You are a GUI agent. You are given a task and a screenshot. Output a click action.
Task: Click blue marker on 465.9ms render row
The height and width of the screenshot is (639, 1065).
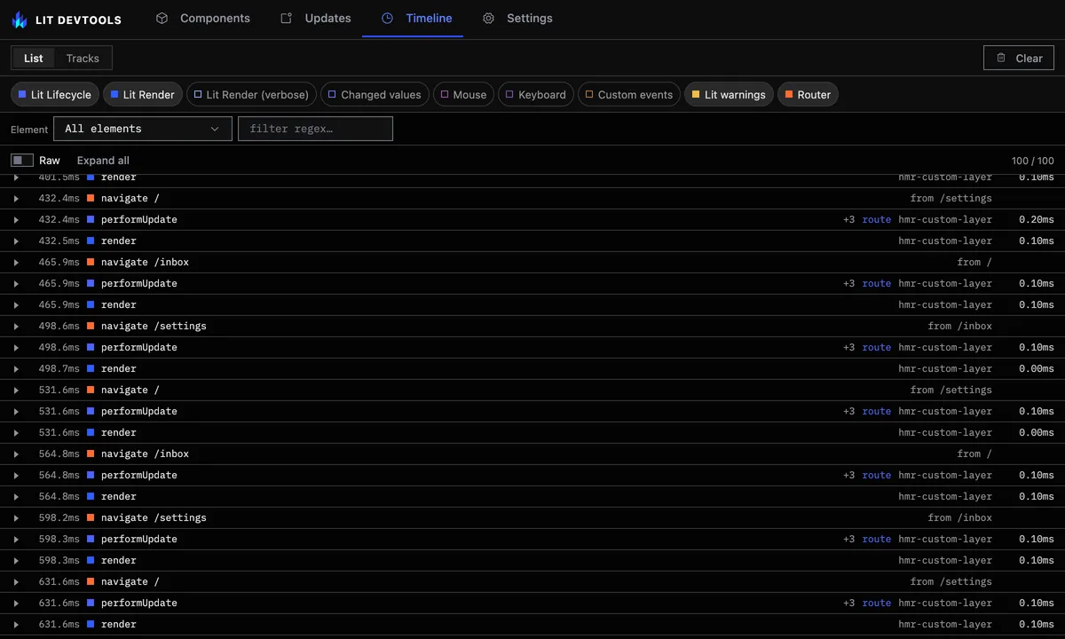pyautogui.click(x=91, y=305)
